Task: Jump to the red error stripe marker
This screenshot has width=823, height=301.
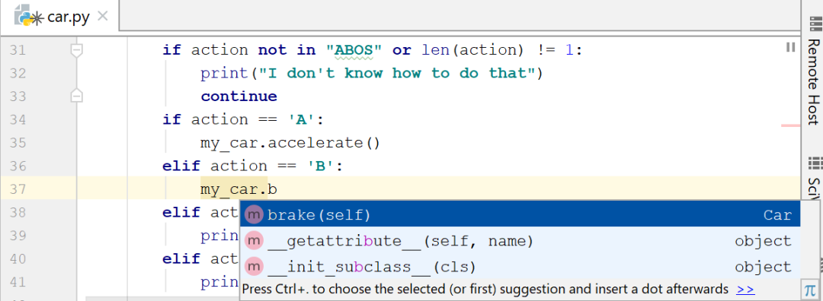Action: click(791, 125)
